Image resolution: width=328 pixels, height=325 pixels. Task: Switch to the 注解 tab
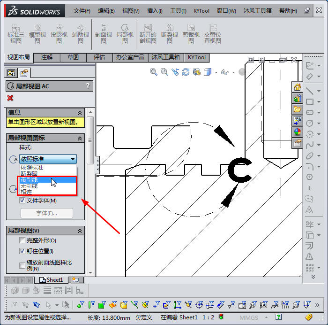pyautogui.click(x=47, y=57)
